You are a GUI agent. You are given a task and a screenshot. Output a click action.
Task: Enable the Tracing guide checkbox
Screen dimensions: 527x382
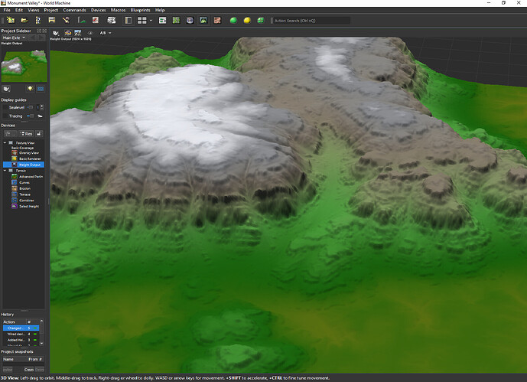[5, 116]
